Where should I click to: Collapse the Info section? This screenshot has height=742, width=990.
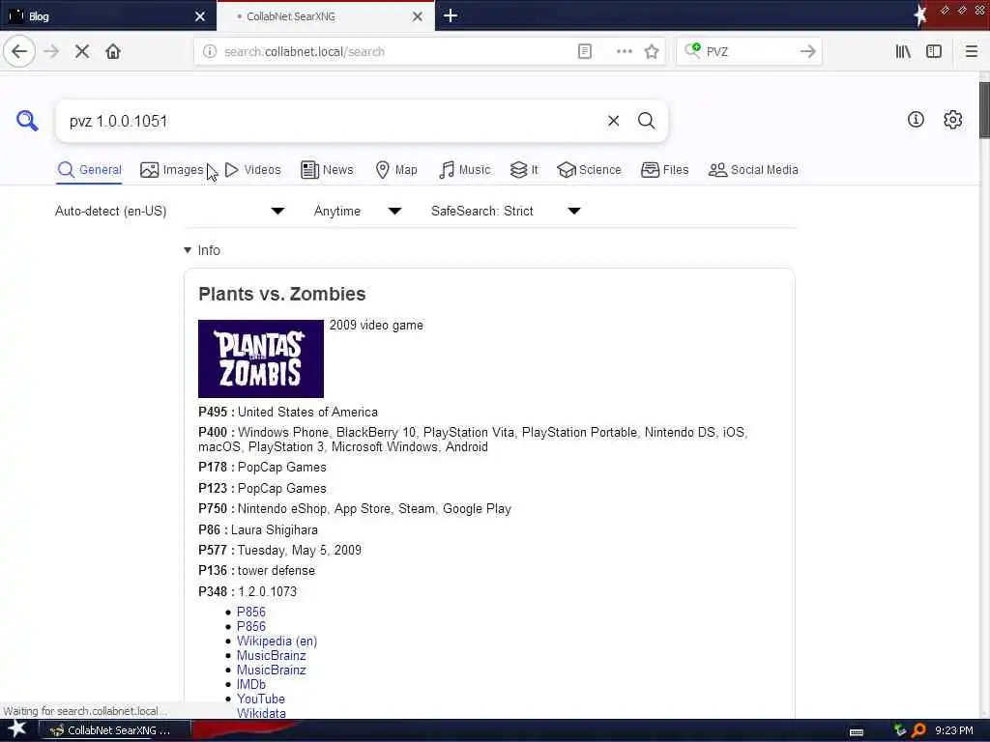click(x=202, y=250)
